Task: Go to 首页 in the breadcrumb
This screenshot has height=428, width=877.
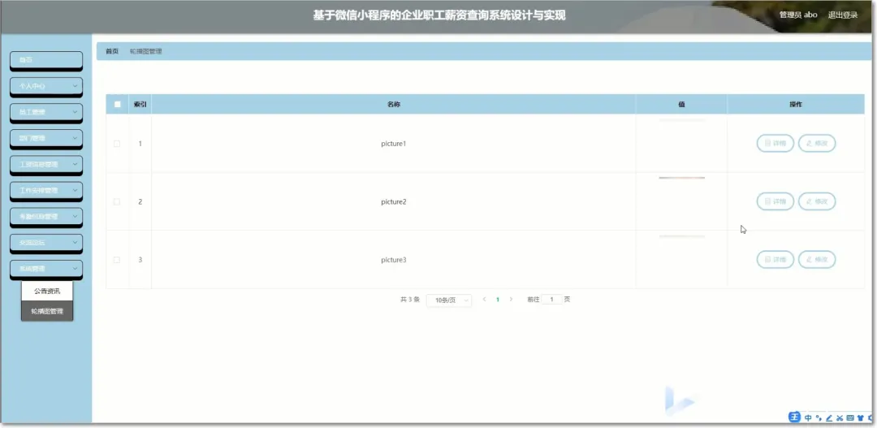Action: coord(112,51)
